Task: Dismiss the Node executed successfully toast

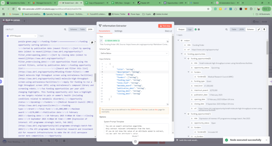Action: (266, 140)
